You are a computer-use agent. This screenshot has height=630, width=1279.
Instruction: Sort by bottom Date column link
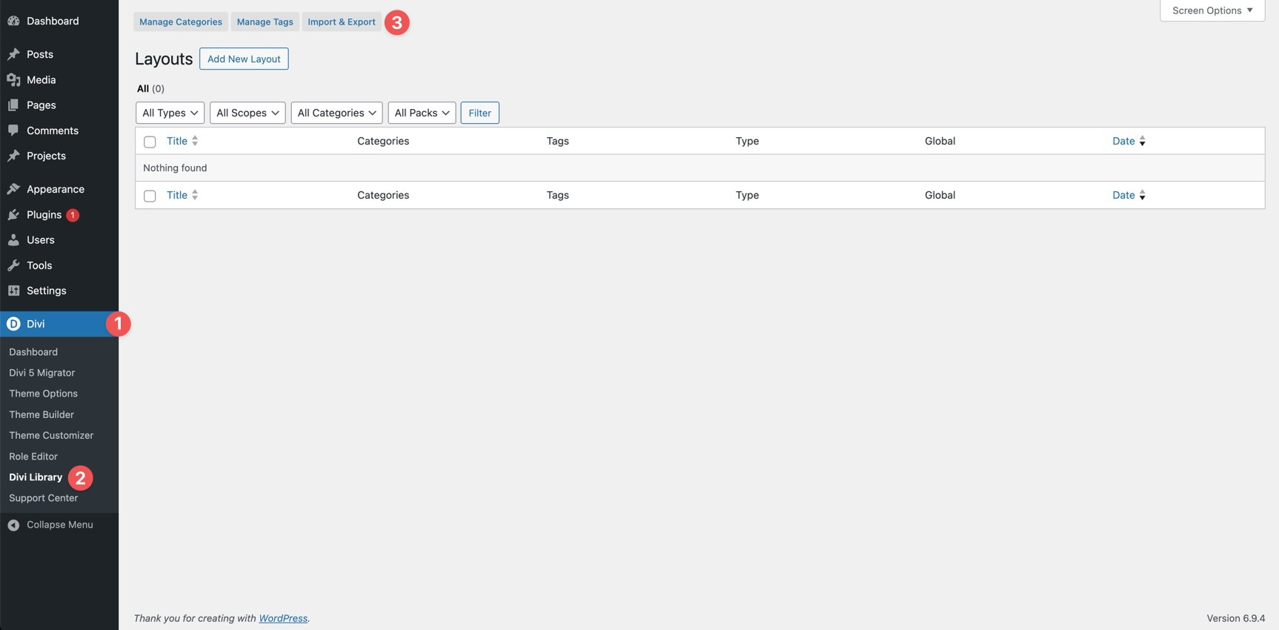click(1123, 195)
